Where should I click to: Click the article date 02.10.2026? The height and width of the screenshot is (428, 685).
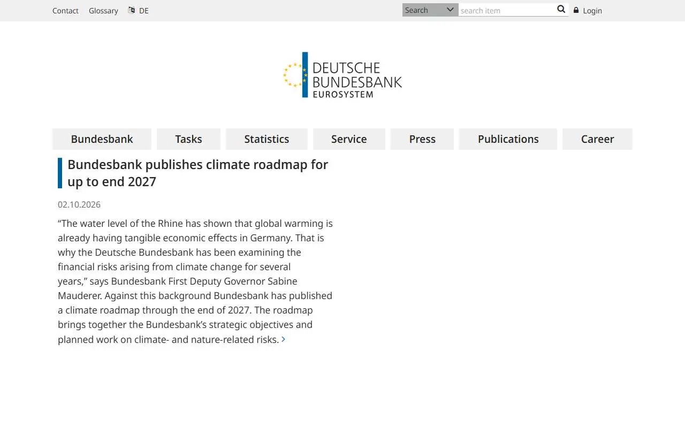79,204
